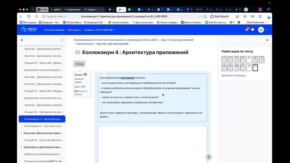Click the shield site security icon
This screenshot has height=163, width=290.
(43, 16)
